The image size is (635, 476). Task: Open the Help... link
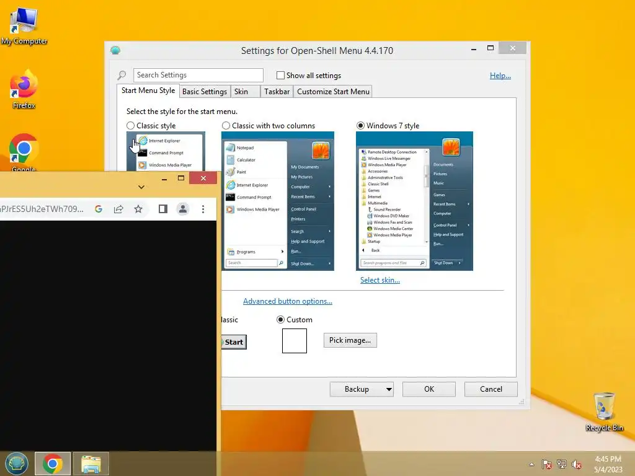(x=500, y=75)
